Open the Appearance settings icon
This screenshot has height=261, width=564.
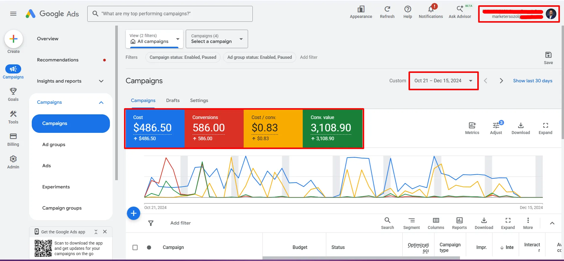[361, 9]
